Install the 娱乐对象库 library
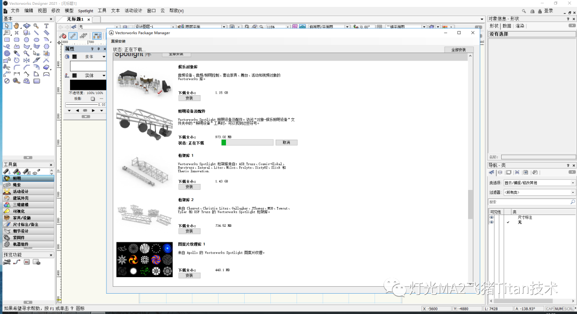Viewport: 577px width, 314px height. tap(189, 98)
